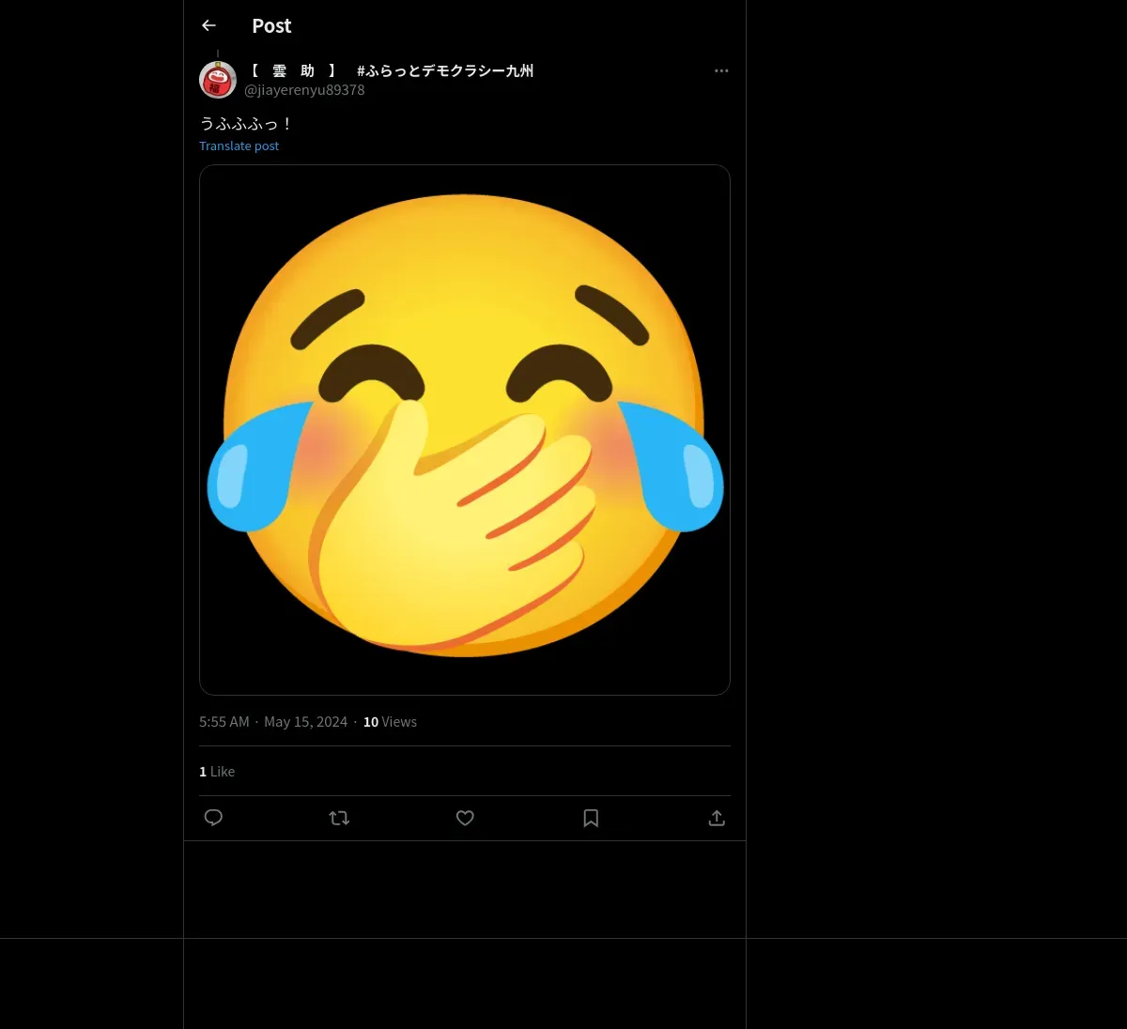Click the post text うふふふっ!
The height and width of the screenshot is (1029, 1127).
pyautogui.click(x=246, y=124)
